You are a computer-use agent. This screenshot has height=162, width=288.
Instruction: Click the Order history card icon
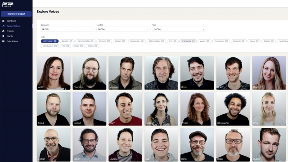(3, 41)
